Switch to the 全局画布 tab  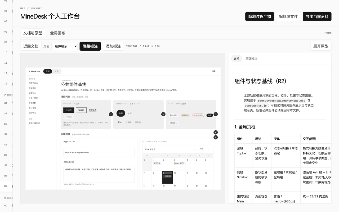click(x=58, y=33)
